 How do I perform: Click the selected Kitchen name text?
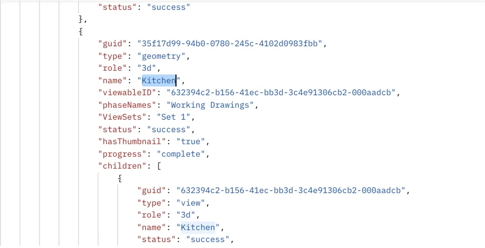(159, 80)
